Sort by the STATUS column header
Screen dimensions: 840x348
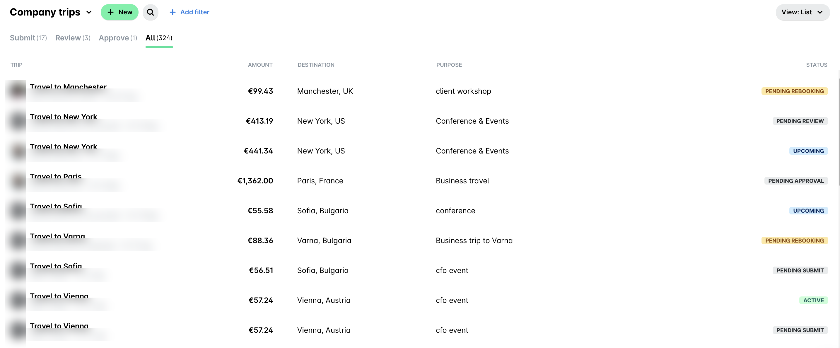pos(817,65)
